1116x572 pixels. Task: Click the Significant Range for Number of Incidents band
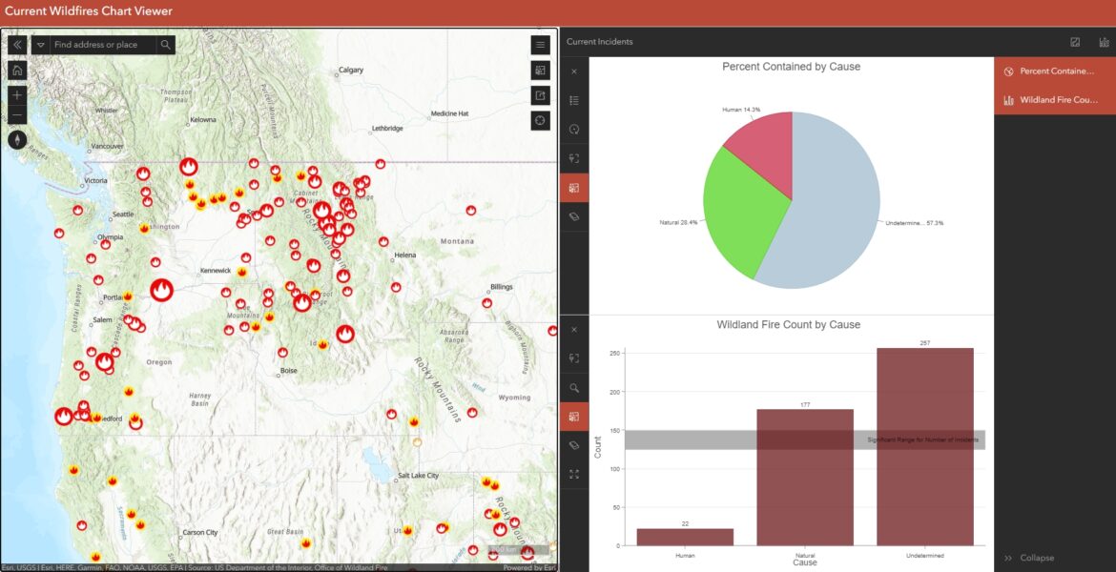[805, 439]
